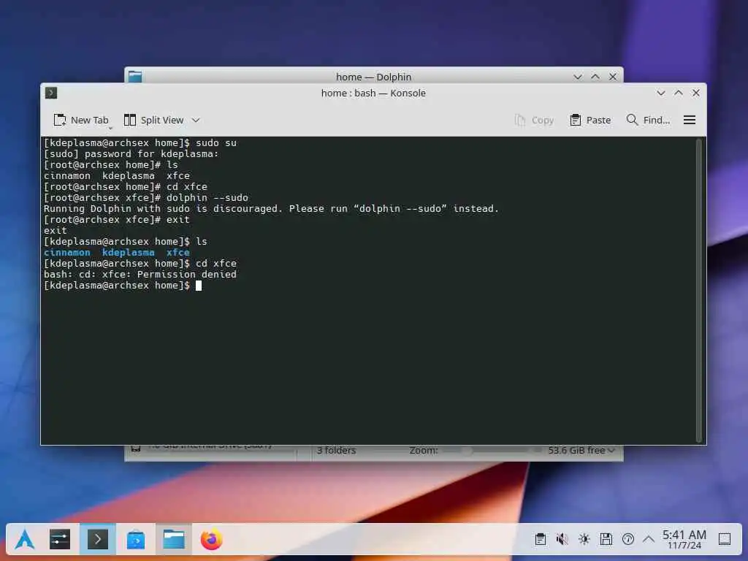Maximize the Dolphin window

click(595, 77)
